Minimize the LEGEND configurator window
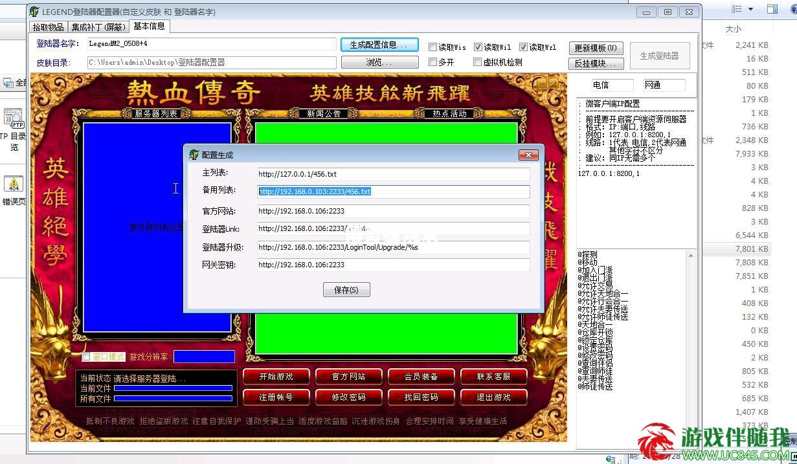This screenshot has width=797, height=464. (x=645, y=12)
